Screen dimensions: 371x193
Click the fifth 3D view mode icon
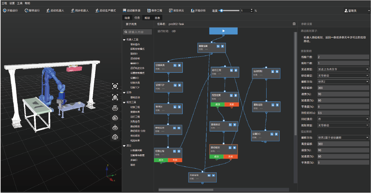(115, 127)
